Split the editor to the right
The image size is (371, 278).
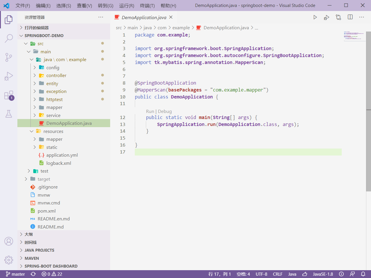[350, 17]
